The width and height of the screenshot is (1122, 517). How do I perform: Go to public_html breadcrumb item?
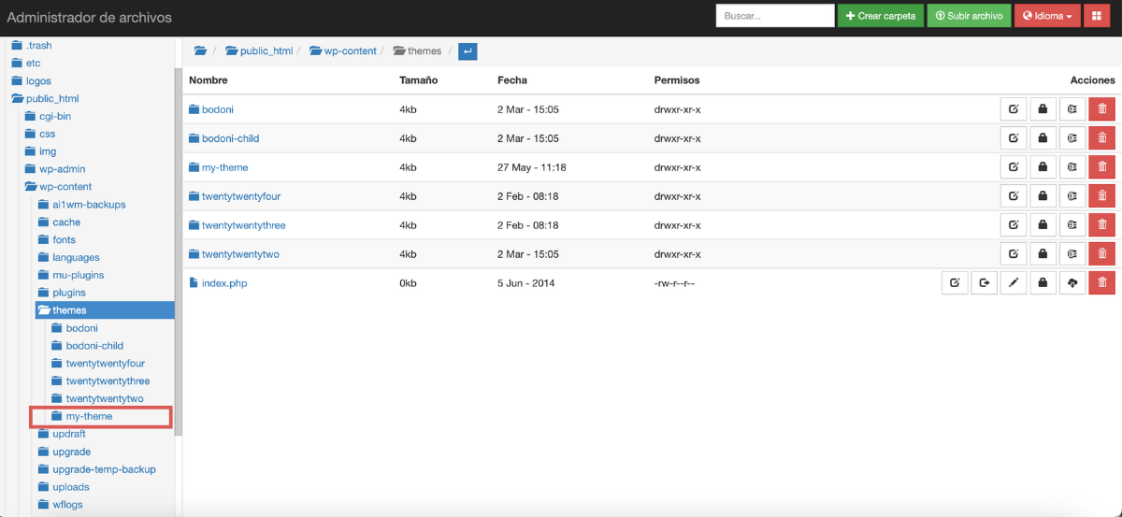259,51
